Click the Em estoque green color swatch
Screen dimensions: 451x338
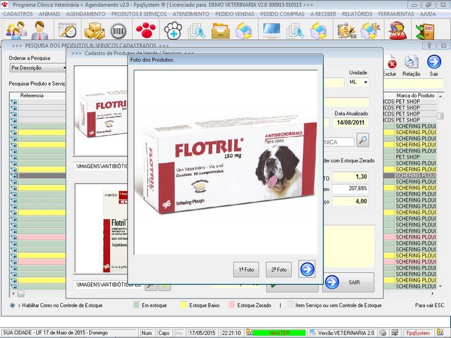click(x=136, y=305)
